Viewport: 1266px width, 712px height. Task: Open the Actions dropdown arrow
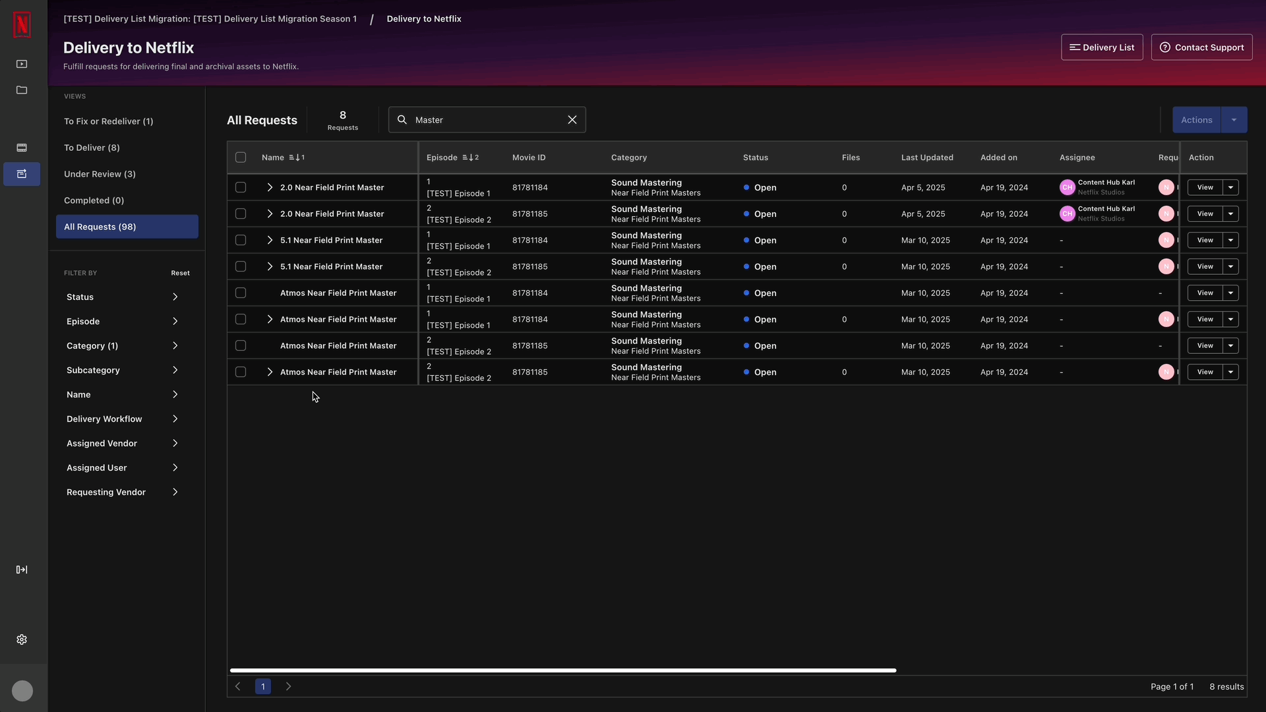[1234, 120]
